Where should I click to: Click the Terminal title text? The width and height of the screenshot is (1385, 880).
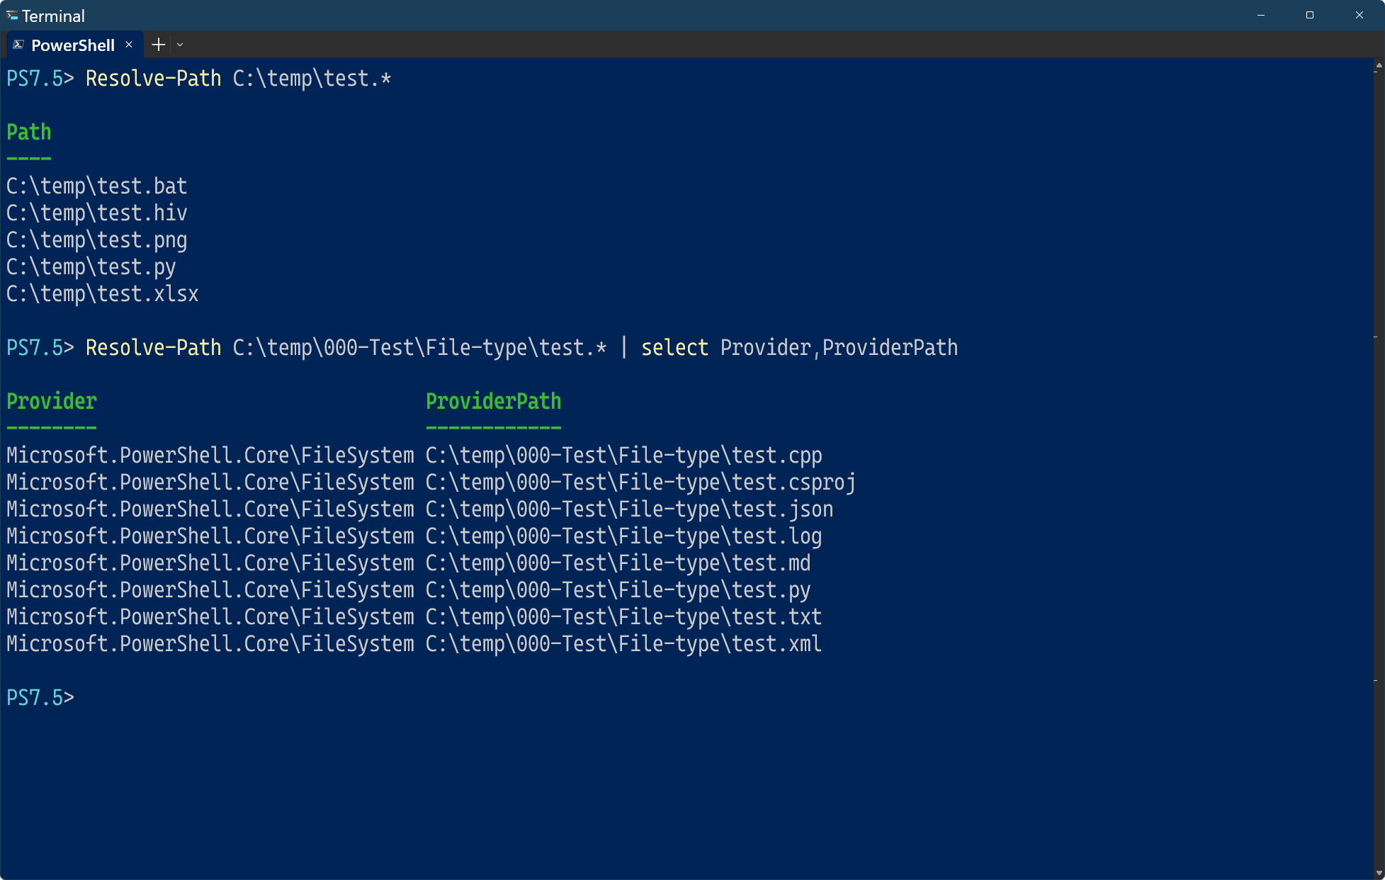click(53, 16)
